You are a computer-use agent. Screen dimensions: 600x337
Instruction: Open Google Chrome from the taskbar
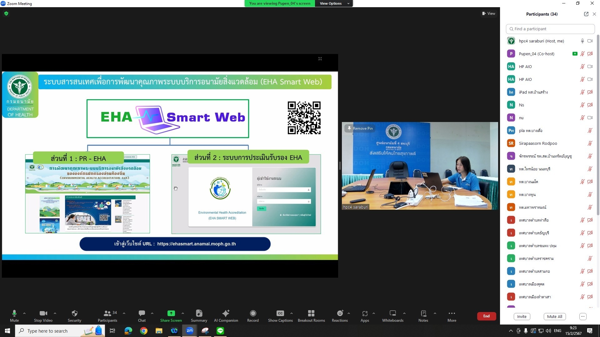click(143, 331)
